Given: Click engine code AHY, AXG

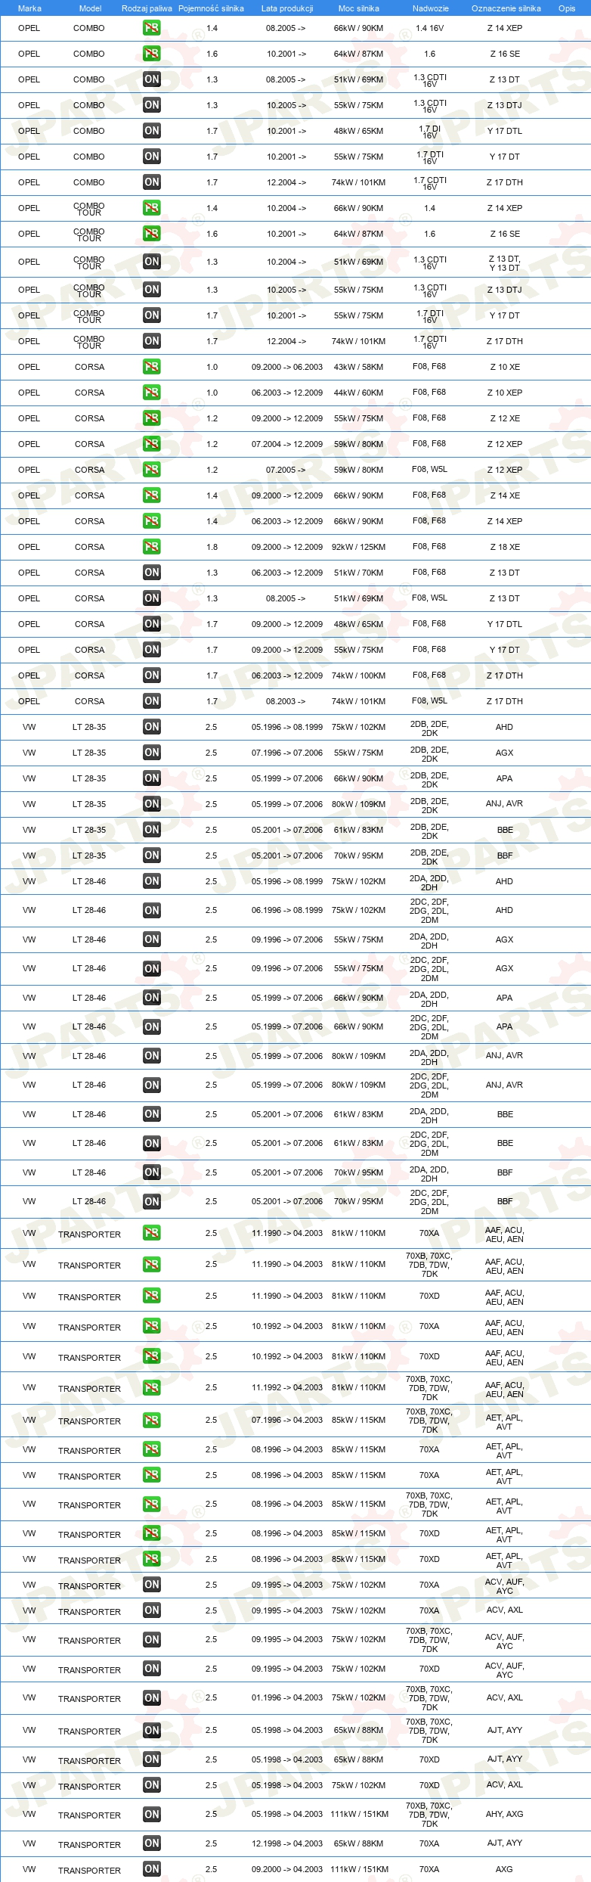Looking at the screenshot, I should 505,1814.
